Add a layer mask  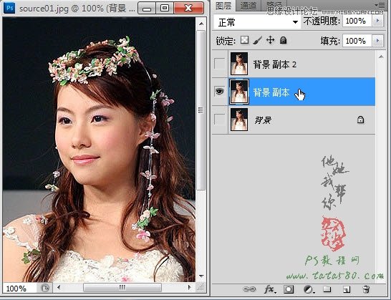tap(289, 289)
